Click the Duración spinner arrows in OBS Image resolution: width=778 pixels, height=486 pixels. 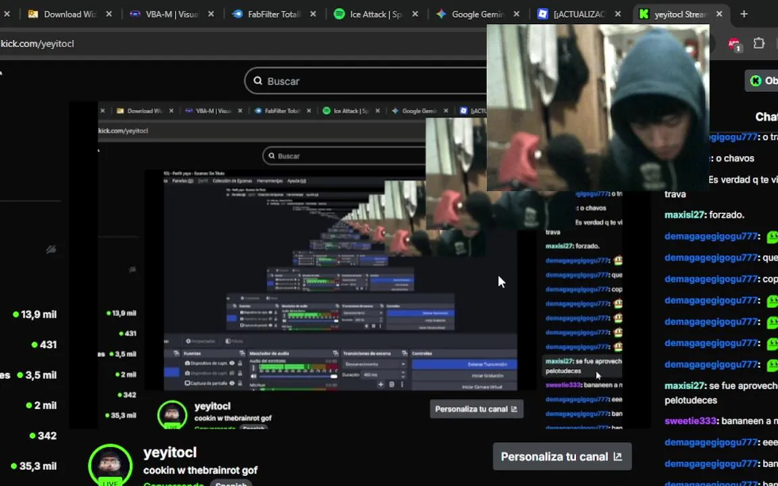[403, 375]
